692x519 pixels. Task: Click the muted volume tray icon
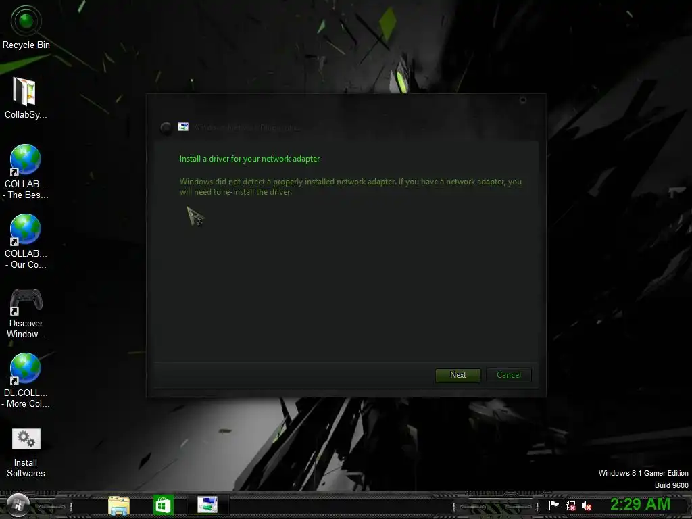click(587, 505)
